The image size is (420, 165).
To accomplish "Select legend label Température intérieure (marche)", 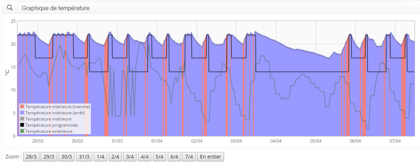I will pos(58,107).
